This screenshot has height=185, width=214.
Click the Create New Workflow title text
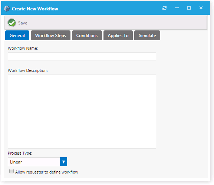tap(35, 9)
